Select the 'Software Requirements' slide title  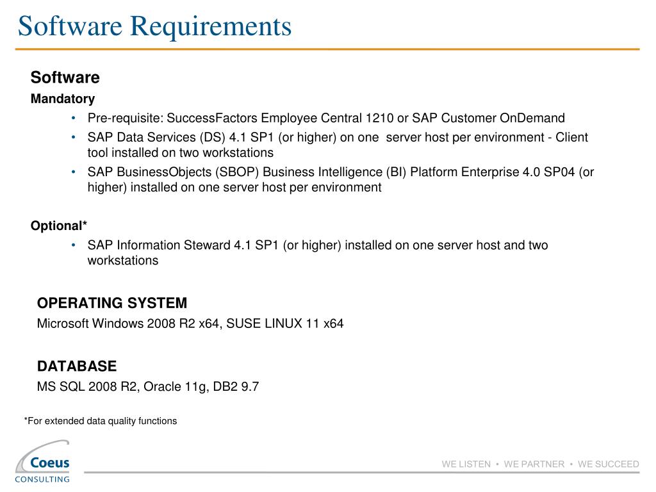pos(155,26)
